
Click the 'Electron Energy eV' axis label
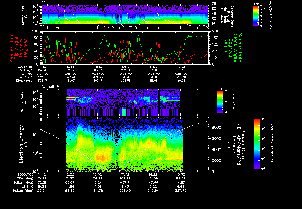tap(23, 144)
